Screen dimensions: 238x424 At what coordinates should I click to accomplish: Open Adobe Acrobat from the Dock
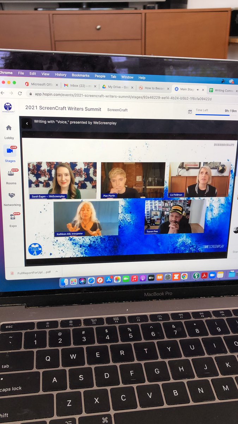204,276
